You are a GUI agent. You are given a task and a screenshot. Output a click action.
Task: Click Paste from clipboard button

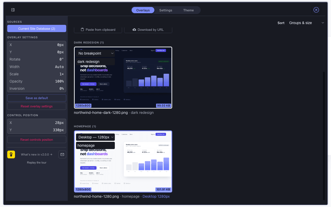coord(98,29)
